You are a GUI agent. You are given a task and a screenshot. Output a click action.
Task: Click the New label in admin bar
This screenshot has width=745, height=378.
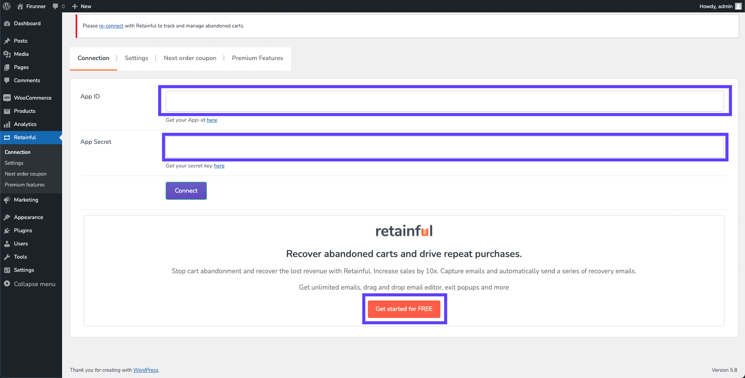click(86, 6)
